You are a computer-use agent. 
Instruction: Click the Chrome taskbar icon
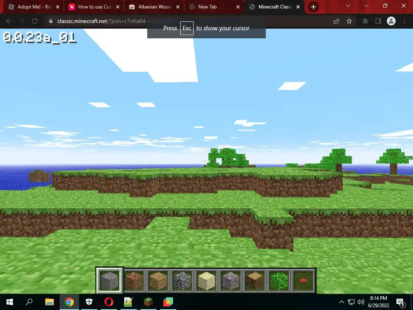69,302
